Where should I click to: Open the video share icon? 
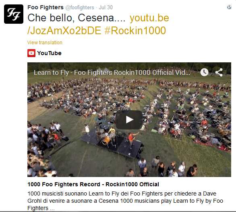click(x=219, y=72)
